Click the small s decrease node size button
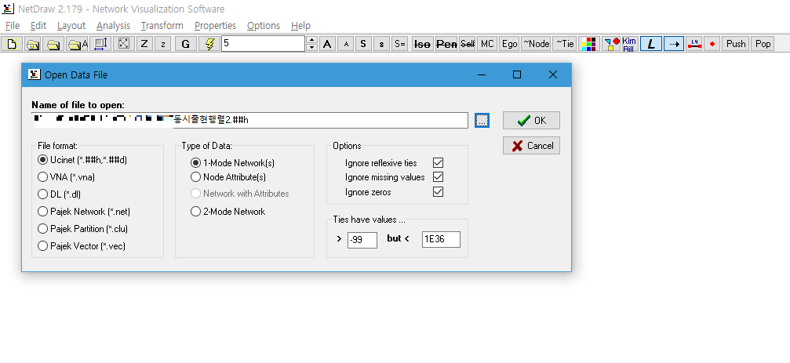 click(x=381, y=44)
